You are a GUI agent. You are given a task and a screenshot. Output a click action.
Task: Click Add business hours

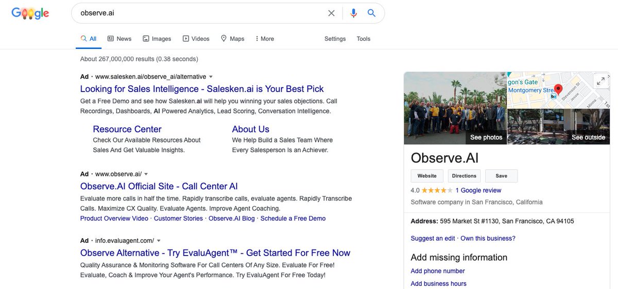(x=438, y=284)
